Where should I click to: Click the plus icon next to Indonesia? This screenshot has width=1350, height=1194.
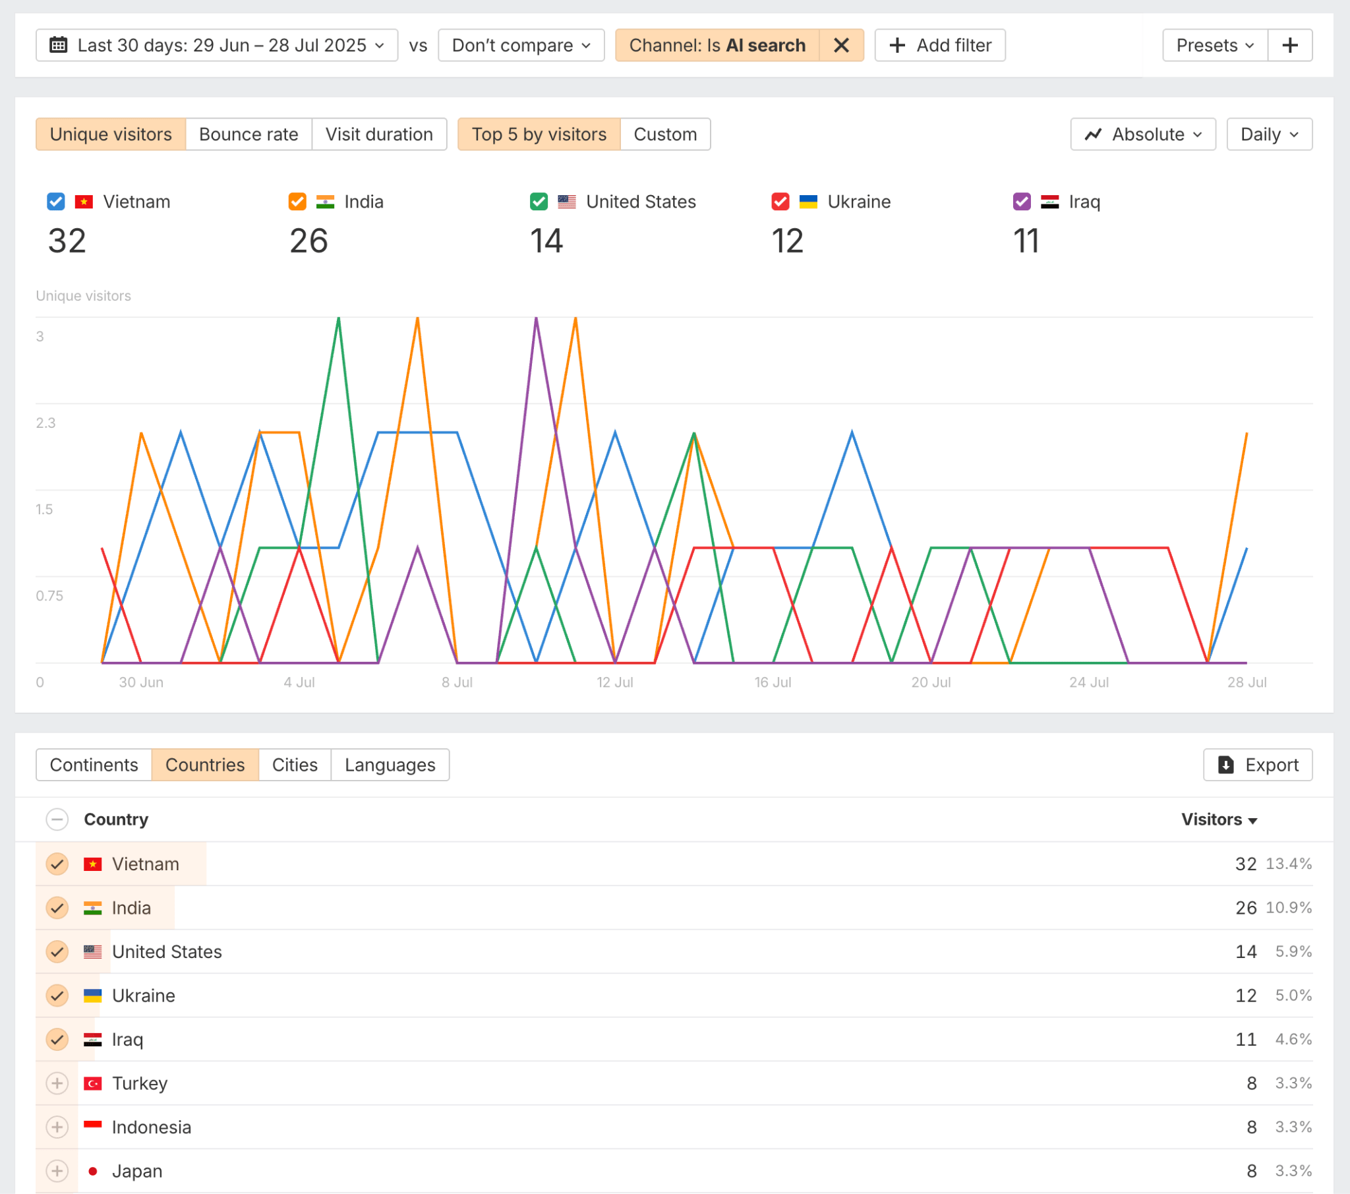(57, 1127)
